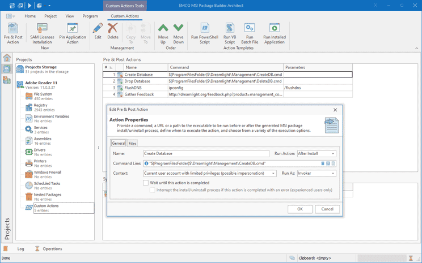Toggle Interrupt install process on error checkbox
422x263 pixels.
click(x=153, y=190)
